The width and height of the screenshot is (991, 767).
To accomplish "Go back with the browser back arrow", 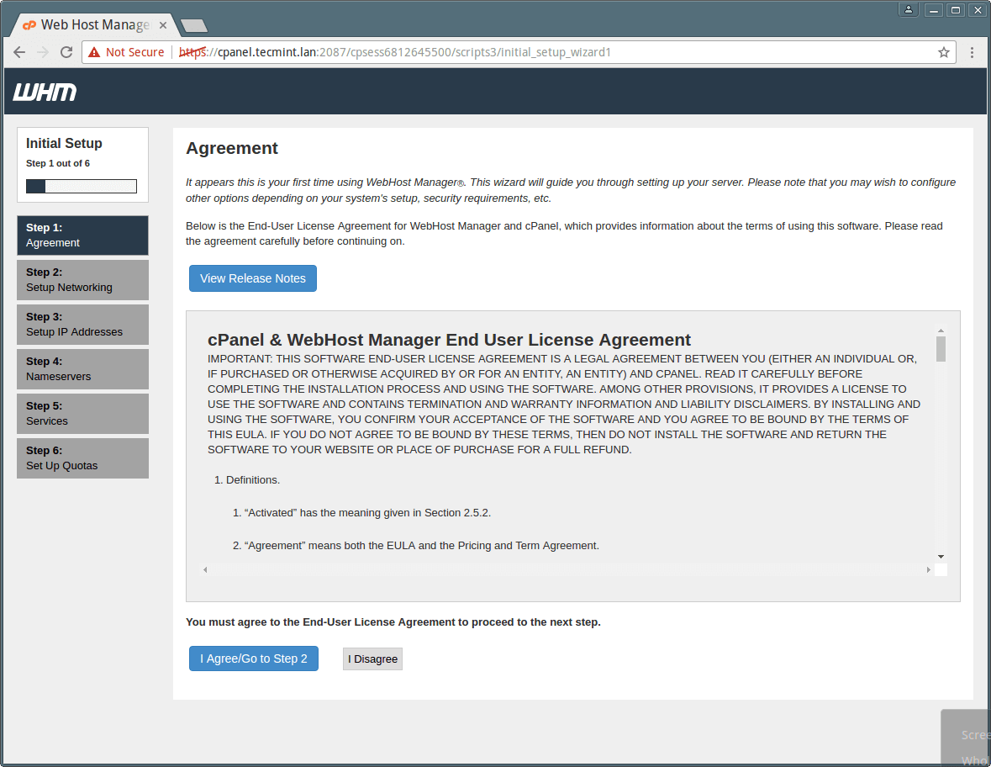I will coord(19,52).
